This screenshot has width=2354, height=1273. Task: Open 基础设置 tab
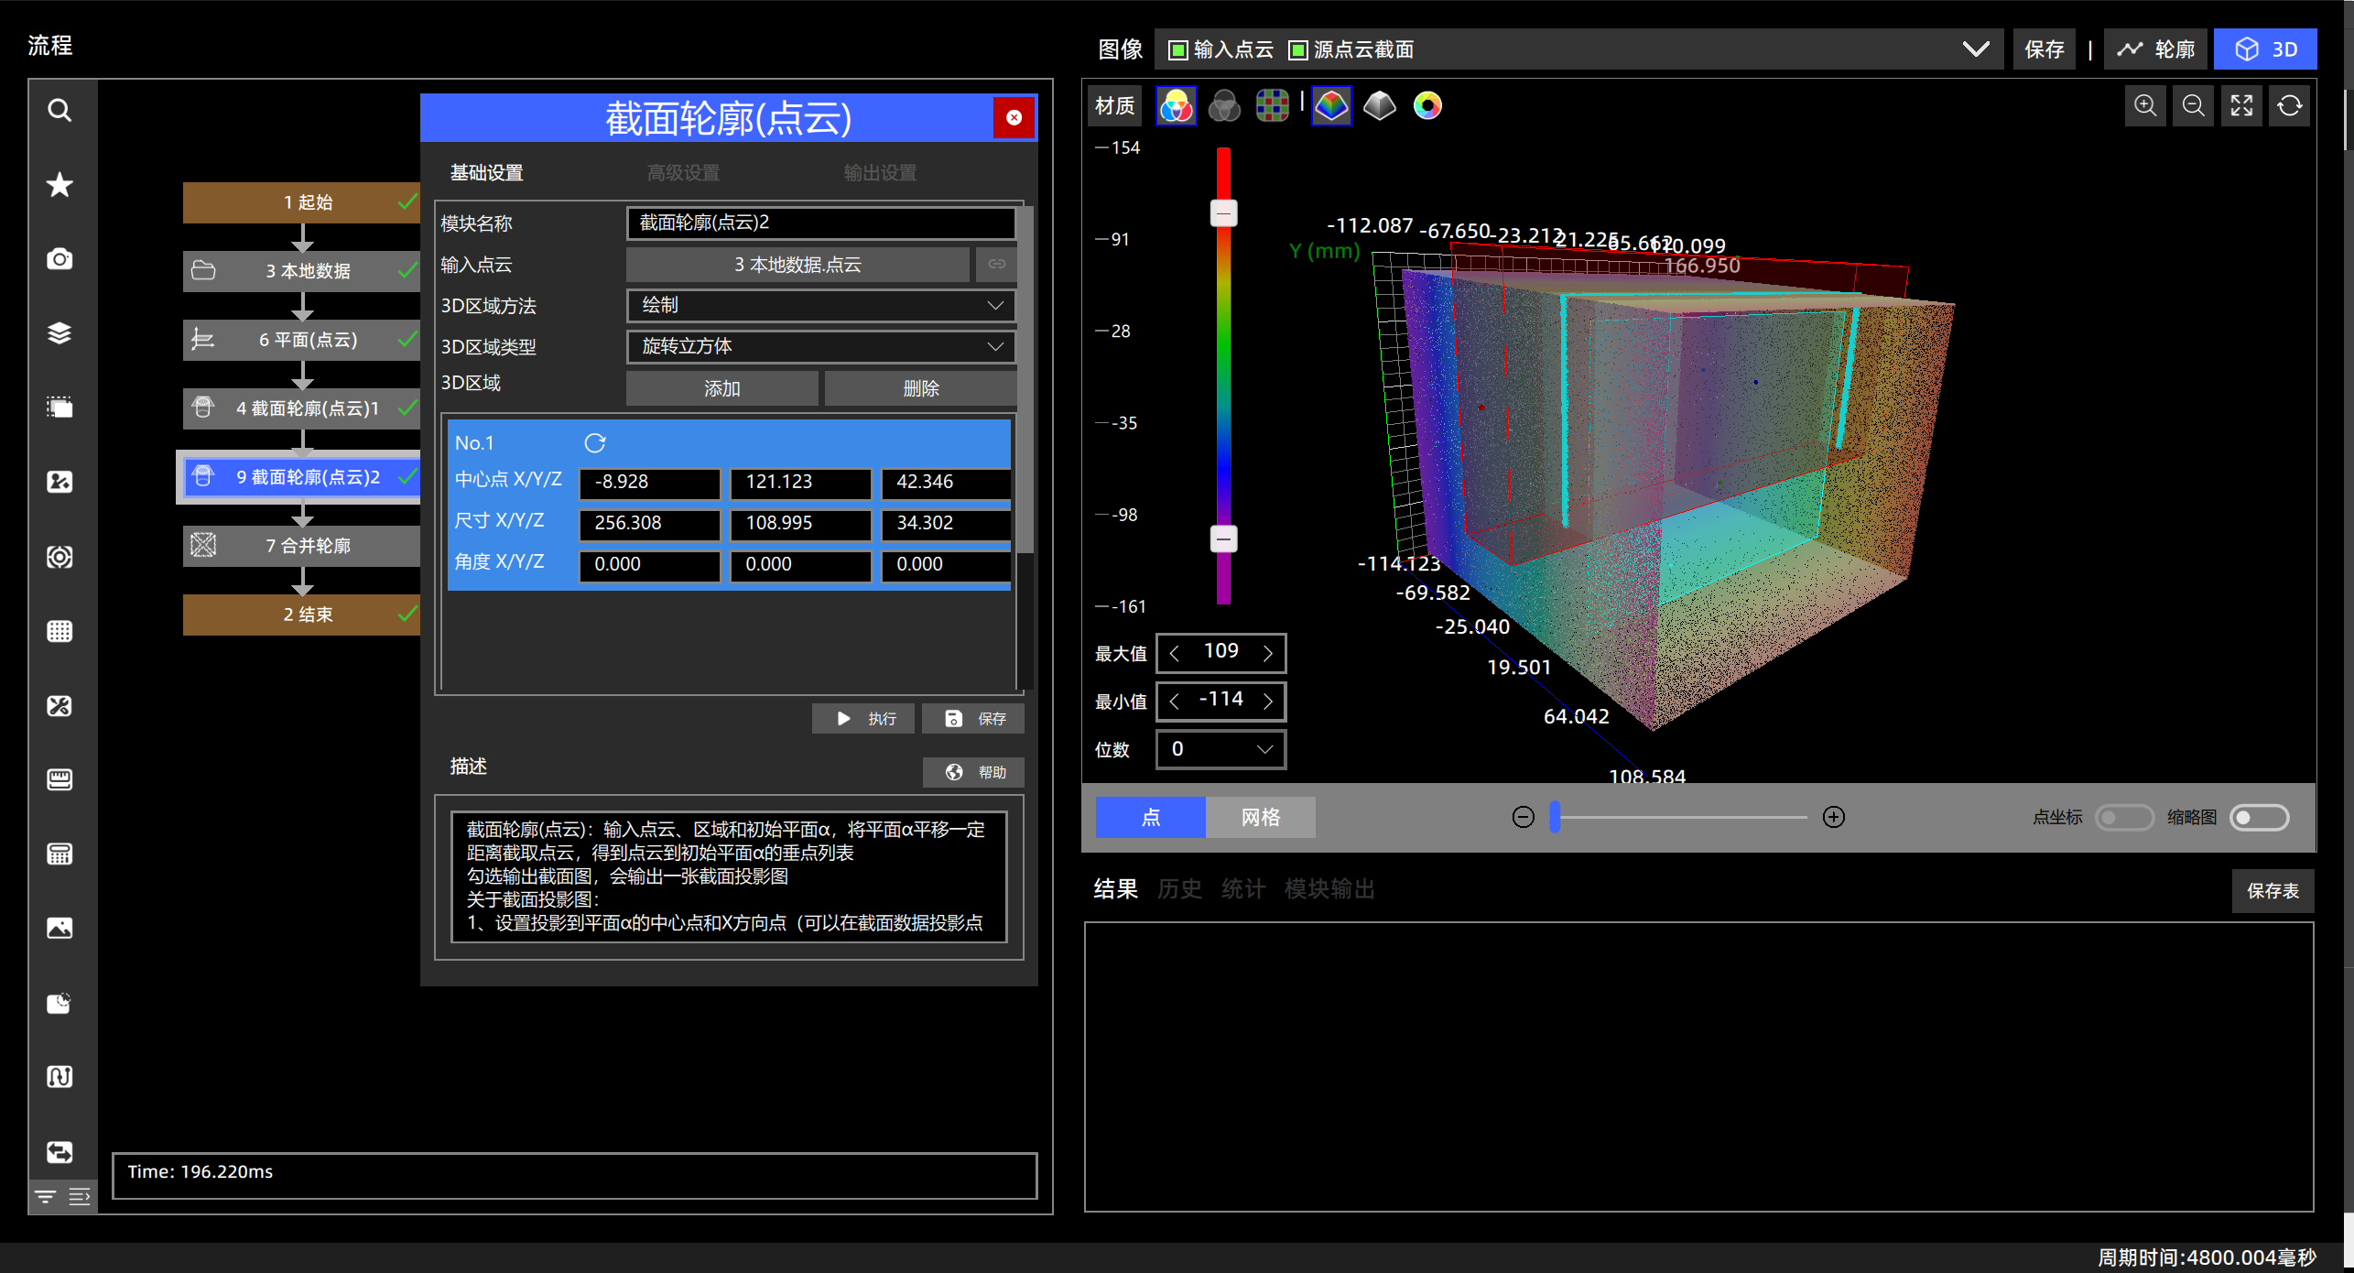(x=486, y=173)
